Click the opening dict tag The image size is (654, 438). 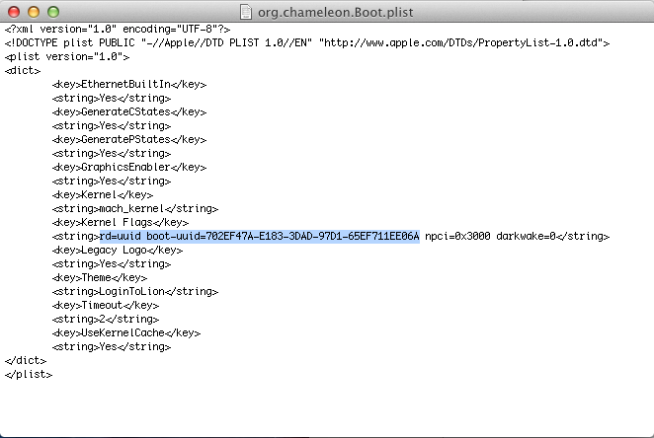tap(23, 70)
